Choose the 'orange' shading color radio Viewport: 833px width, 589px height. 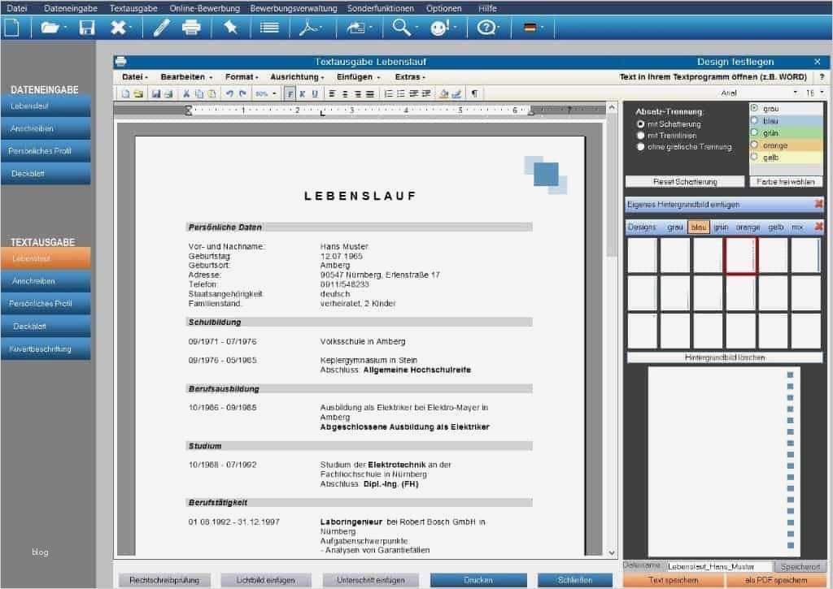coord(754,145)
